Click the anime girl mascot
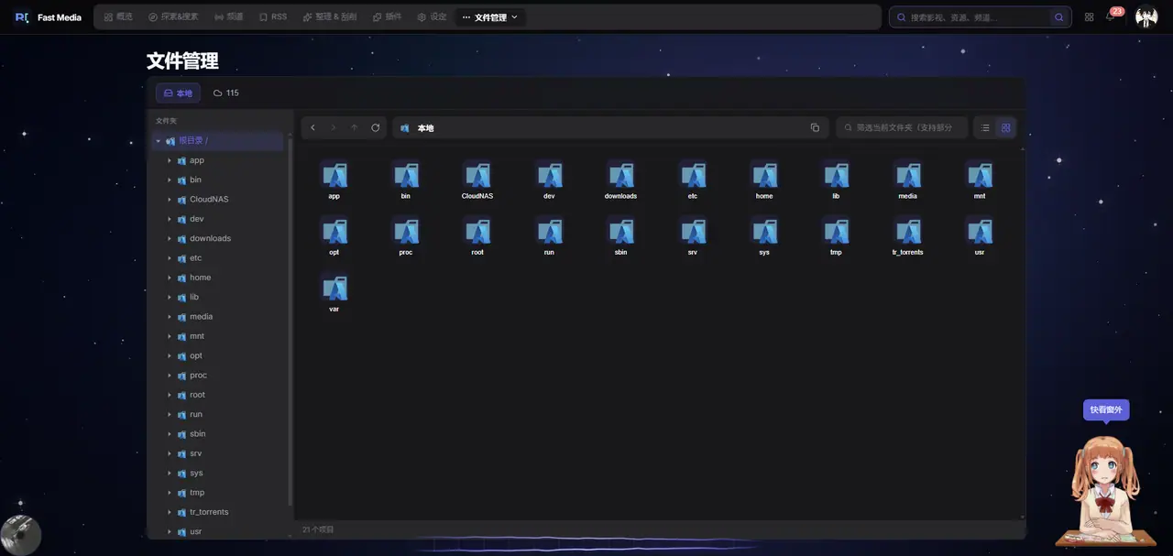 1105,490
